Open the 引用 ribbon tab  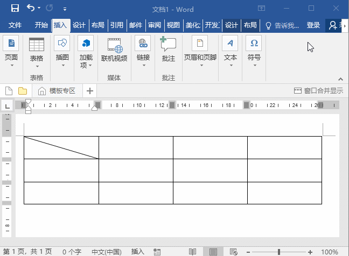[x=117, y=25]
